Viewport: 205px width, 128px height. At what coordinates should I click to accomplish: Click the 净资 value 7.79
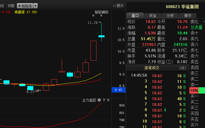coord(152,62)
